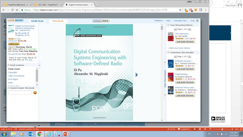Image resolution: width=243 pixels, height=137 pixels.
Task: Next page of Customers Also Bought
Action: pos(190,56)
